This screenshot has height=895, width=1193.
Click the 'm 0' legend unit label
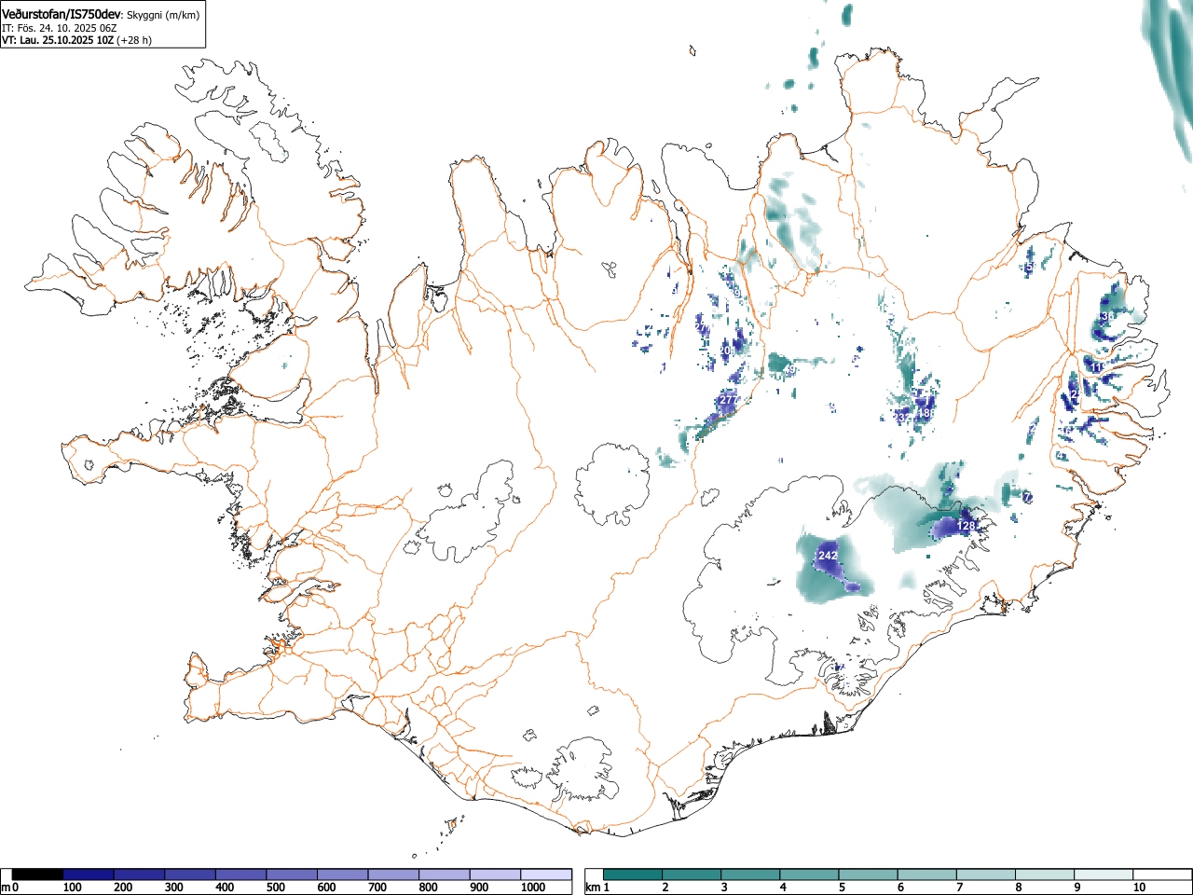coord(9,888)
